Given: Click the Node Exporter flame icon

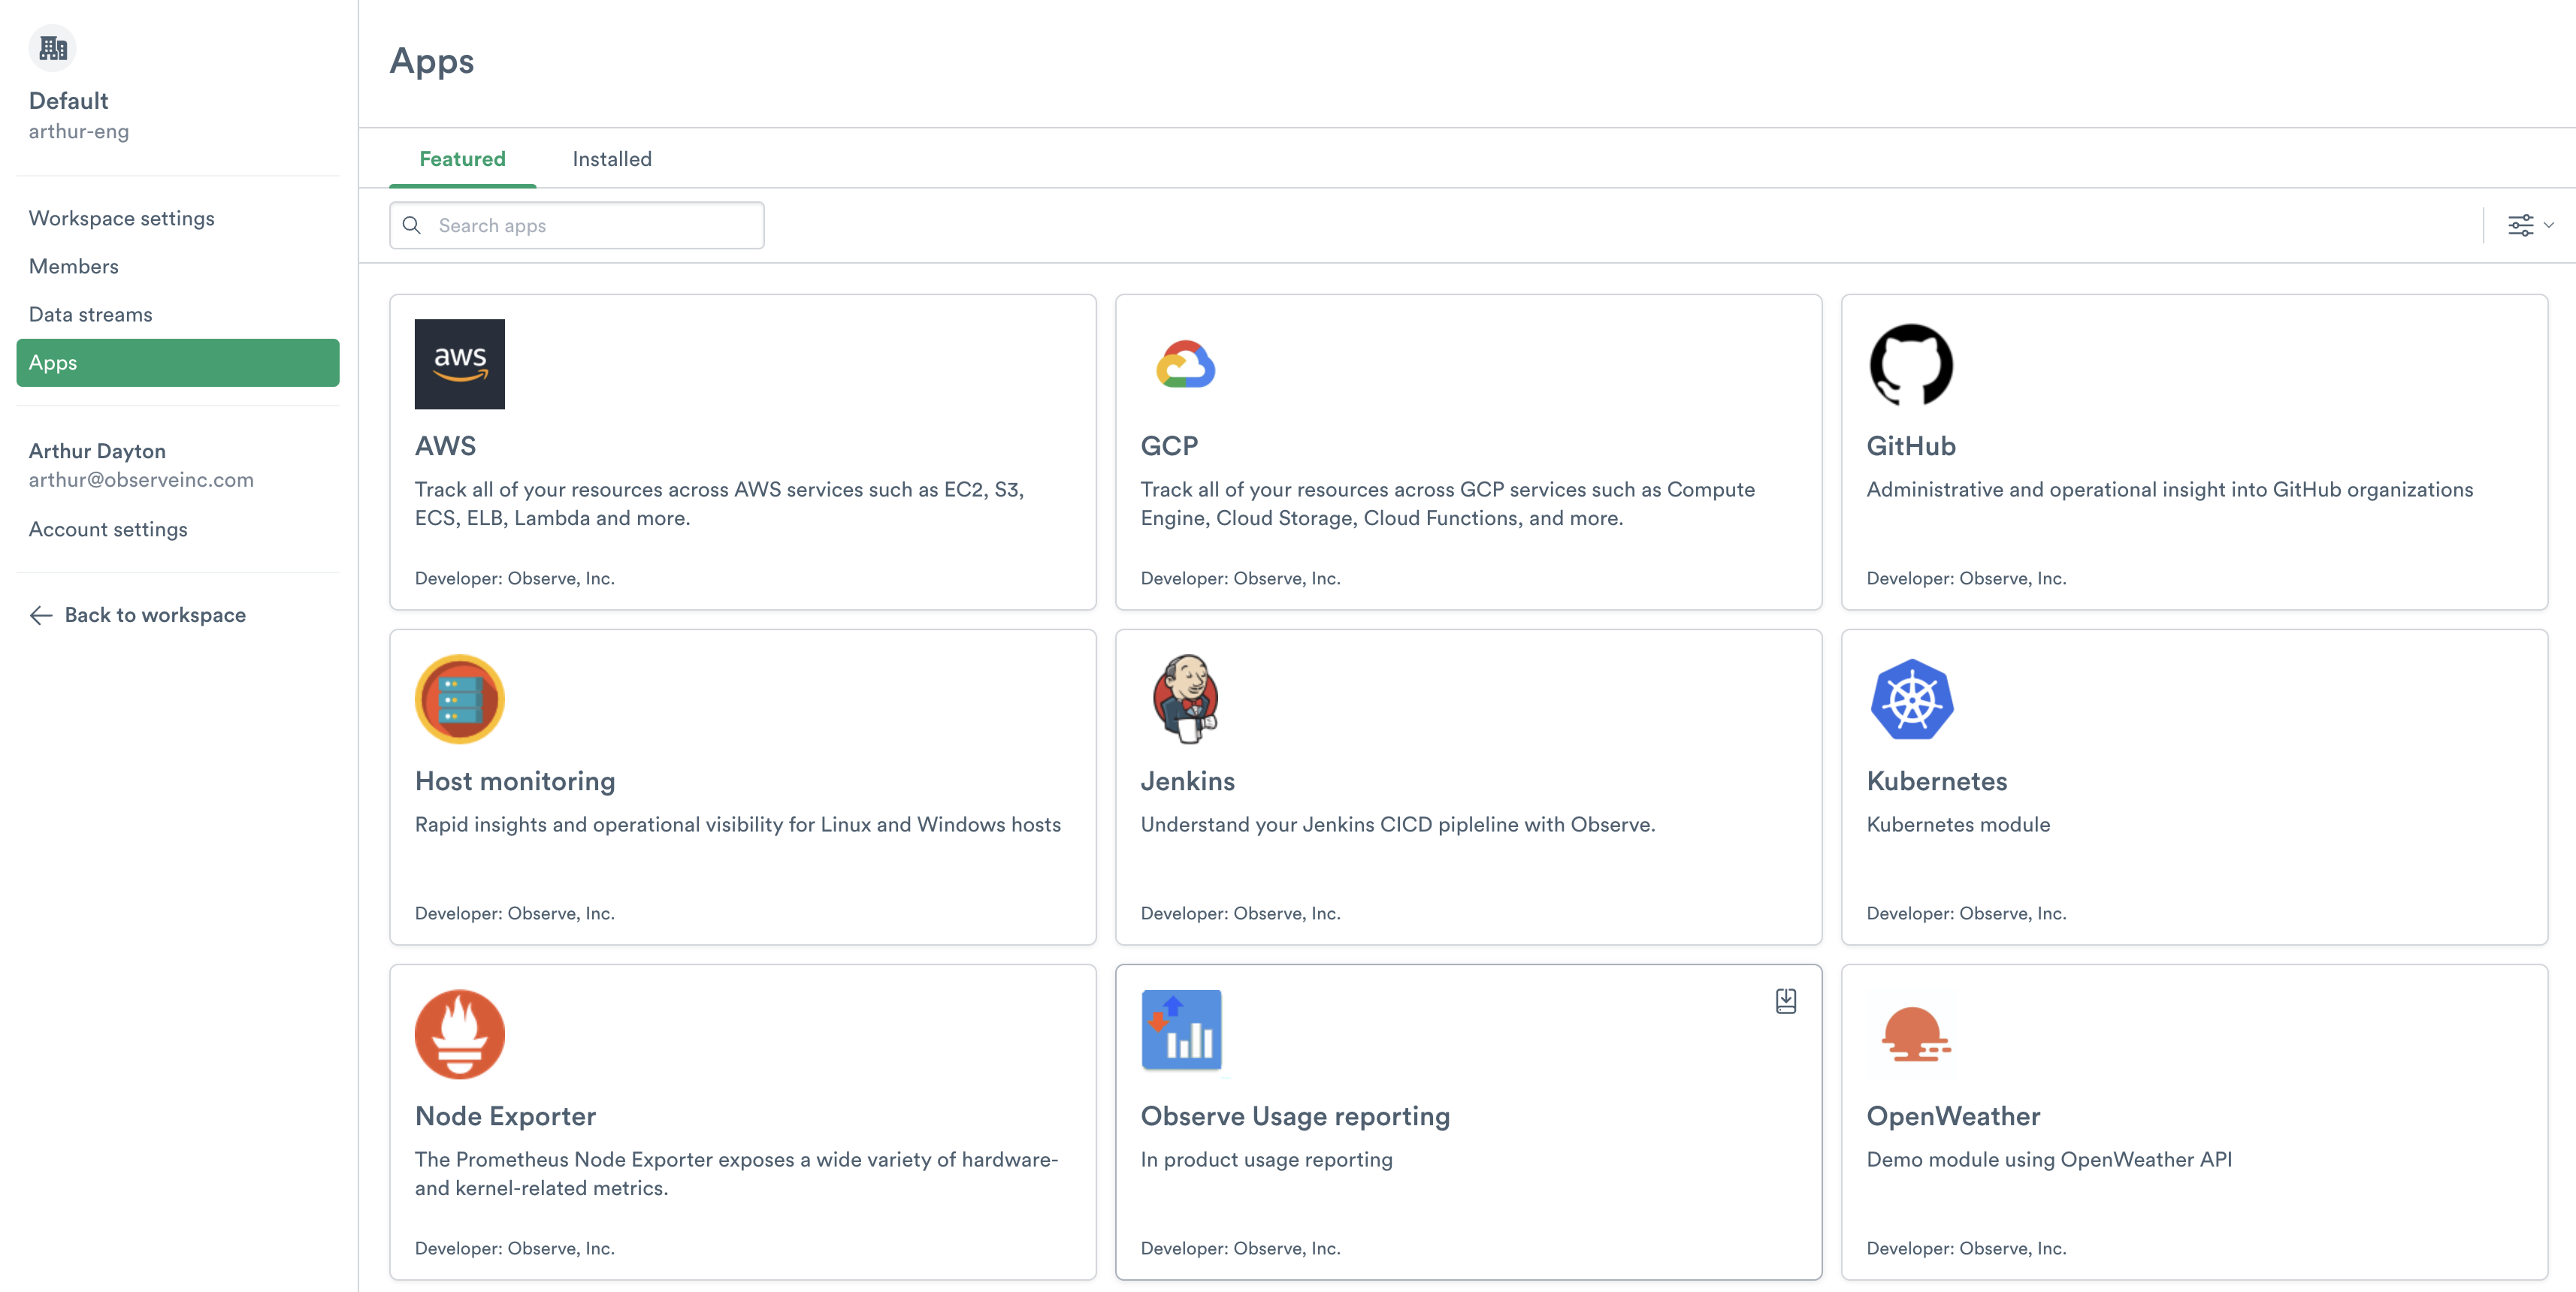Looking at the screenshot, I should (x=459, y=1034).
